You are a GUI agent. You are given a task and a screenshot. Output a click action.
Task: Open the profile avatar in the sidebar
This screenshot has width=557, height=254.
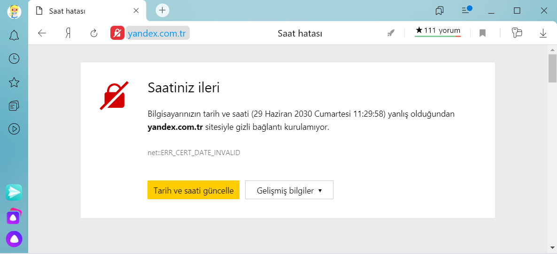click(14, 12)
